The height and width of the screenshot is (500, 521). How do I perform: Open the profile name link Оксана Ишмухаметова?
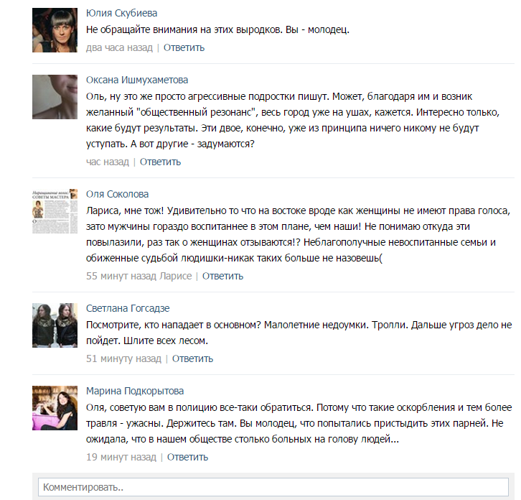point(137,80)
